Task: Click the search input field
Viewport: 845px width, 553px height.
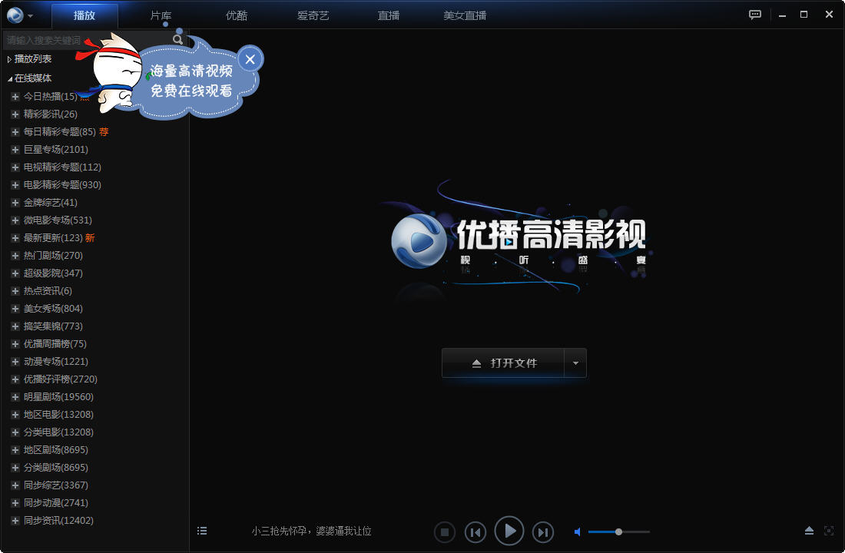Action: pos(84,38)
